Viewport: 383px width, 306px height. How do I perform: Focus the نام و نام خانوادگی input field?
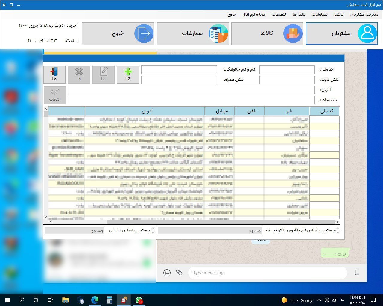[179, 70]
